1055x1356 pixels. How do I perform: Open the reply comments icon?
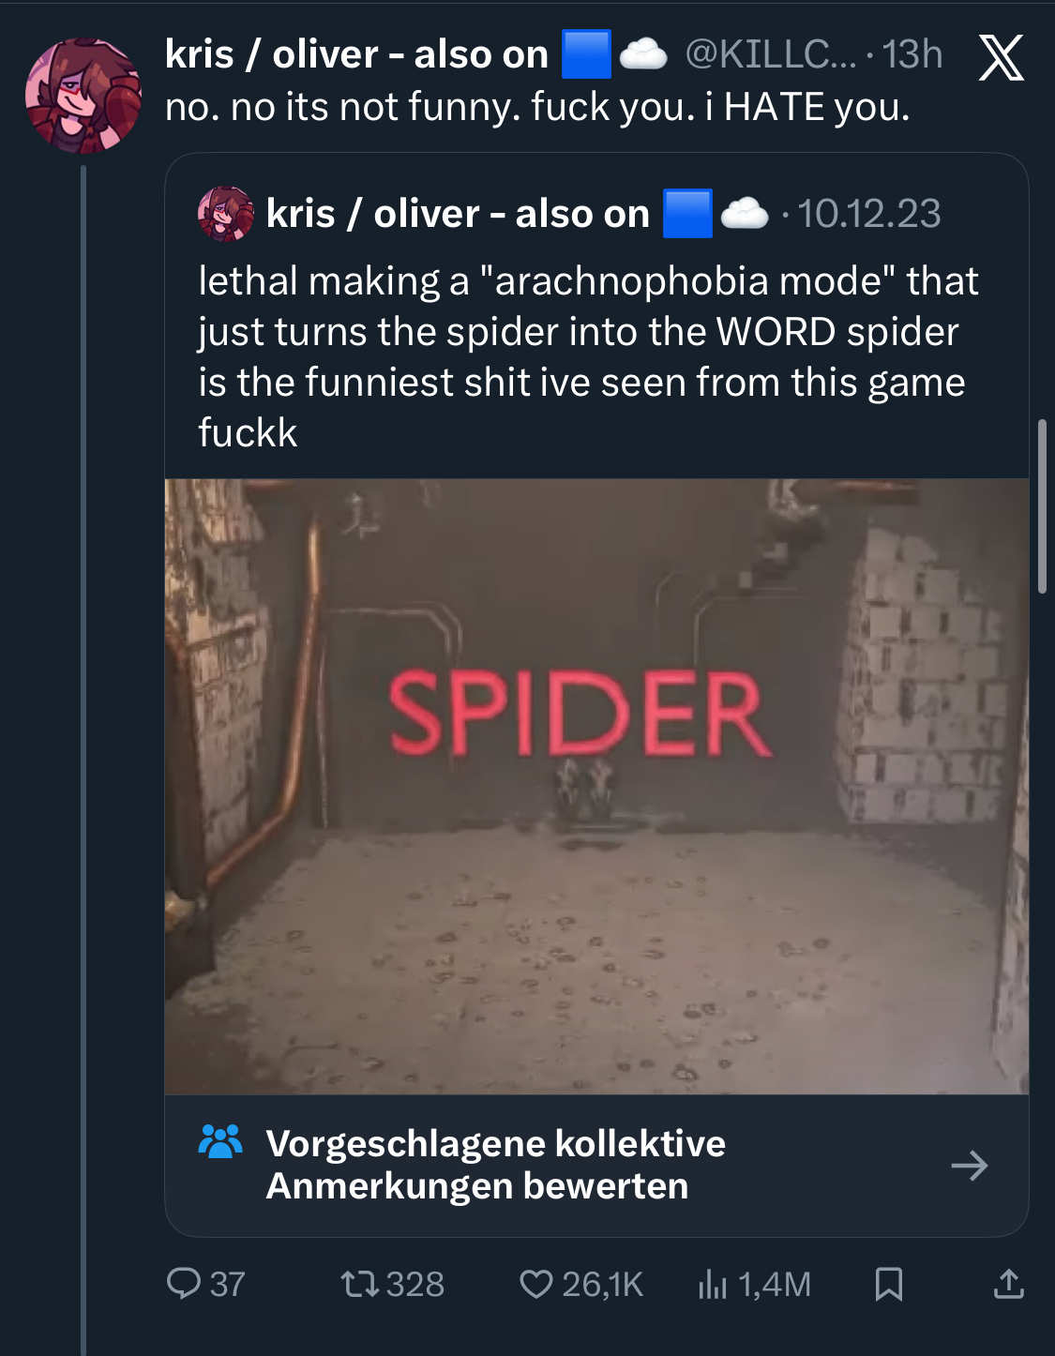pos(184,1283)
